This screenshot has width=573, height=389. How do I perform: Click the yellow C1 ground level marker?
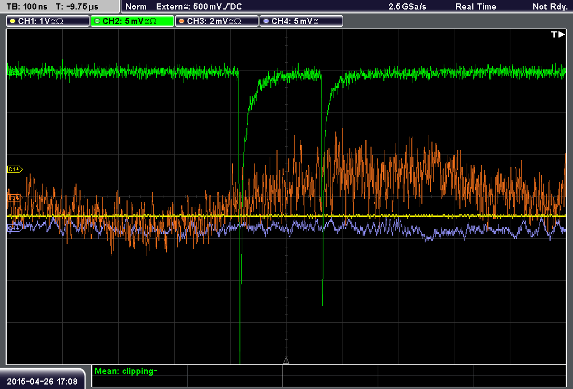click(15, 169)
